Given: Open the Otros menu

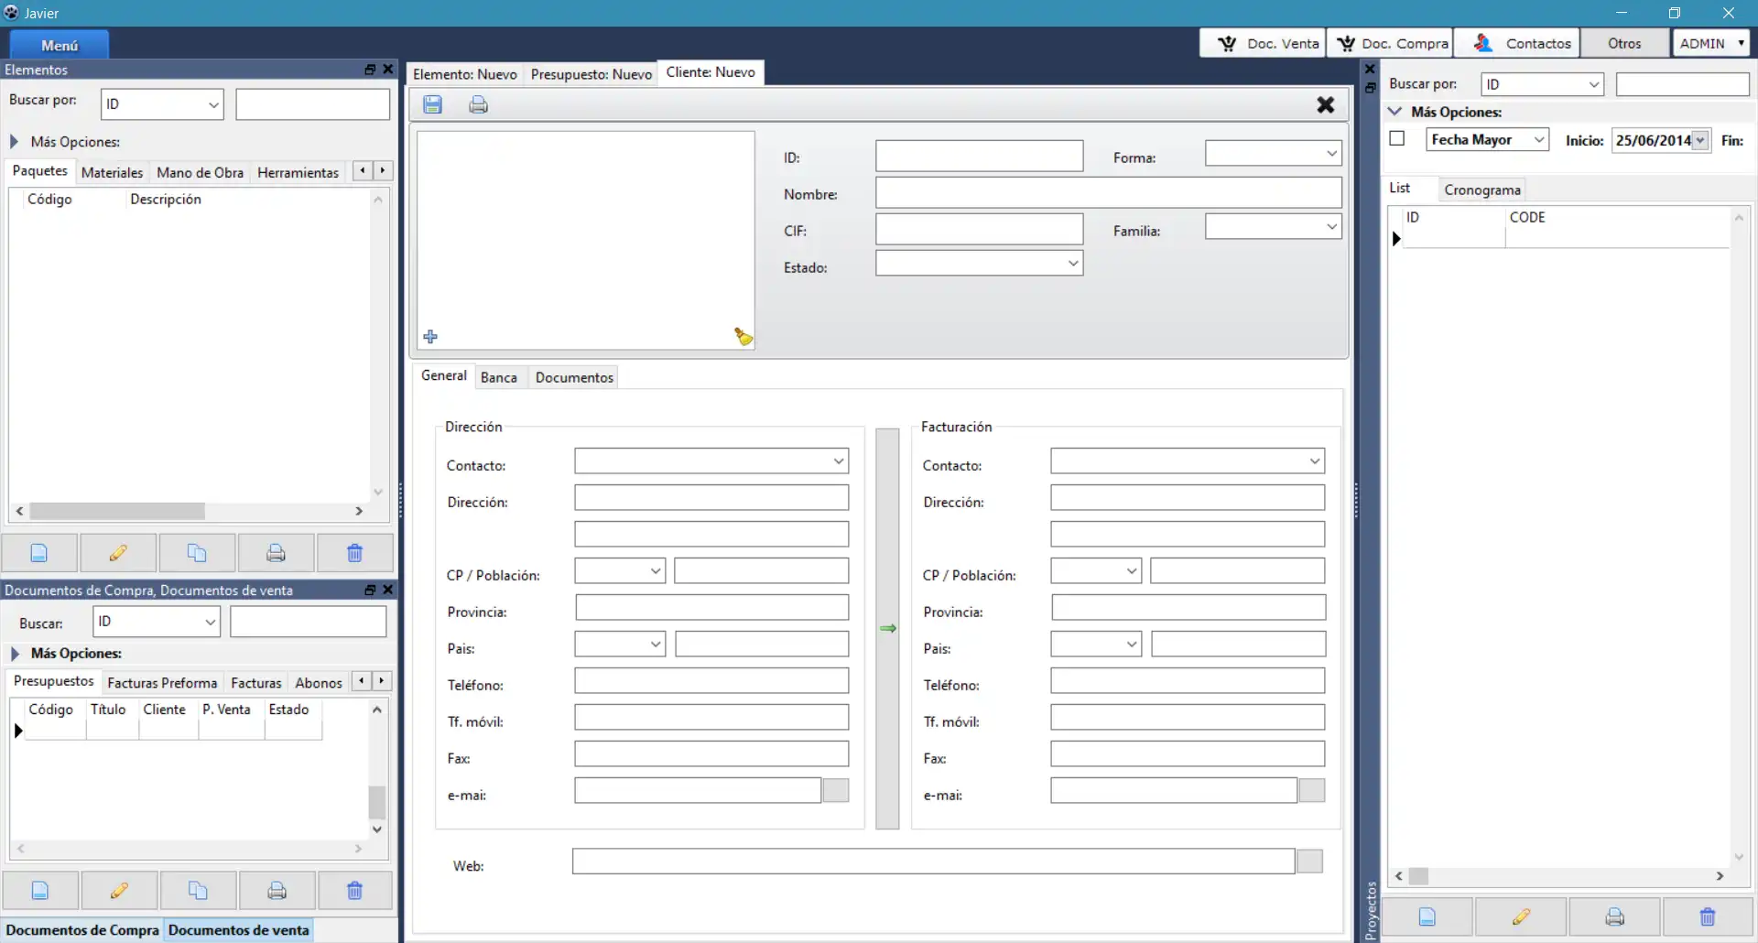Looking at the screenshot, I should point(1625,43).
